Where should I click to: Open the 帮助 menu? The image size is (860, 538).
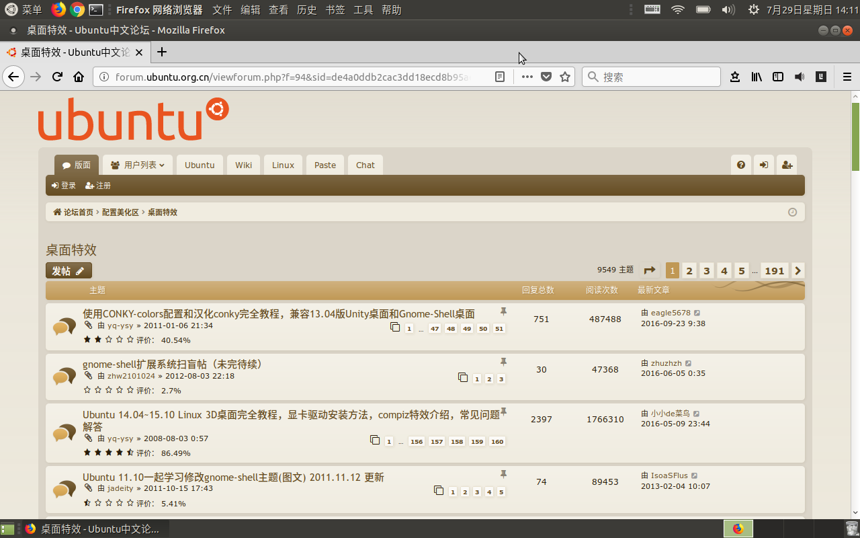pyautogui.click(x=392, y=9)
